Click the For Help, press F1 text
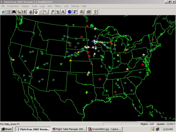 (x=10, y=124)
